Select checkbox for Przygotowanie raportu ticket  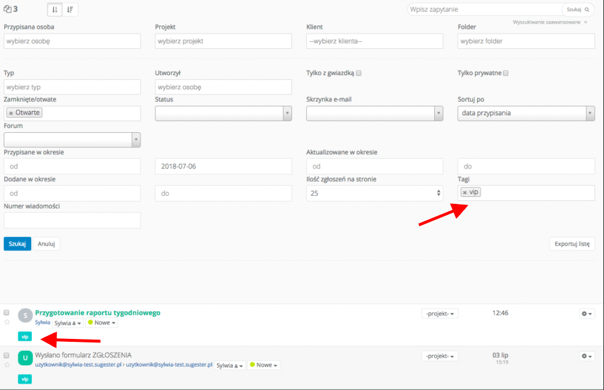coord(7,312)
